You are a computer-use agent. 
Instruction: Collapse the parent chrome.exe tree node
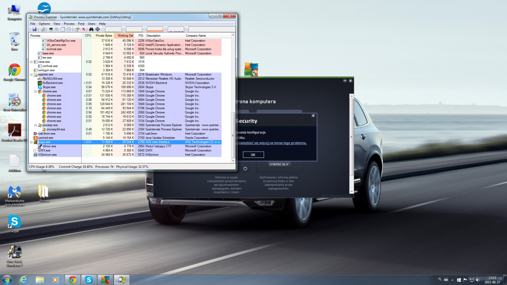pos(35,91)
